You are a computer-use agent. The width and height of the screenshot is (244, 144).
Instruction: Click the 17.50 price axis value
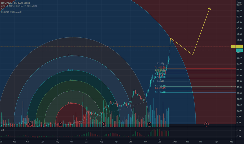click(x=239, y=93)
